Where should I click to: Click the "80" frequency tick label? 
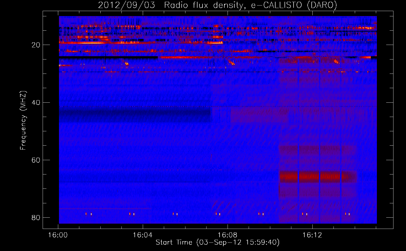(x=35, y=217)
